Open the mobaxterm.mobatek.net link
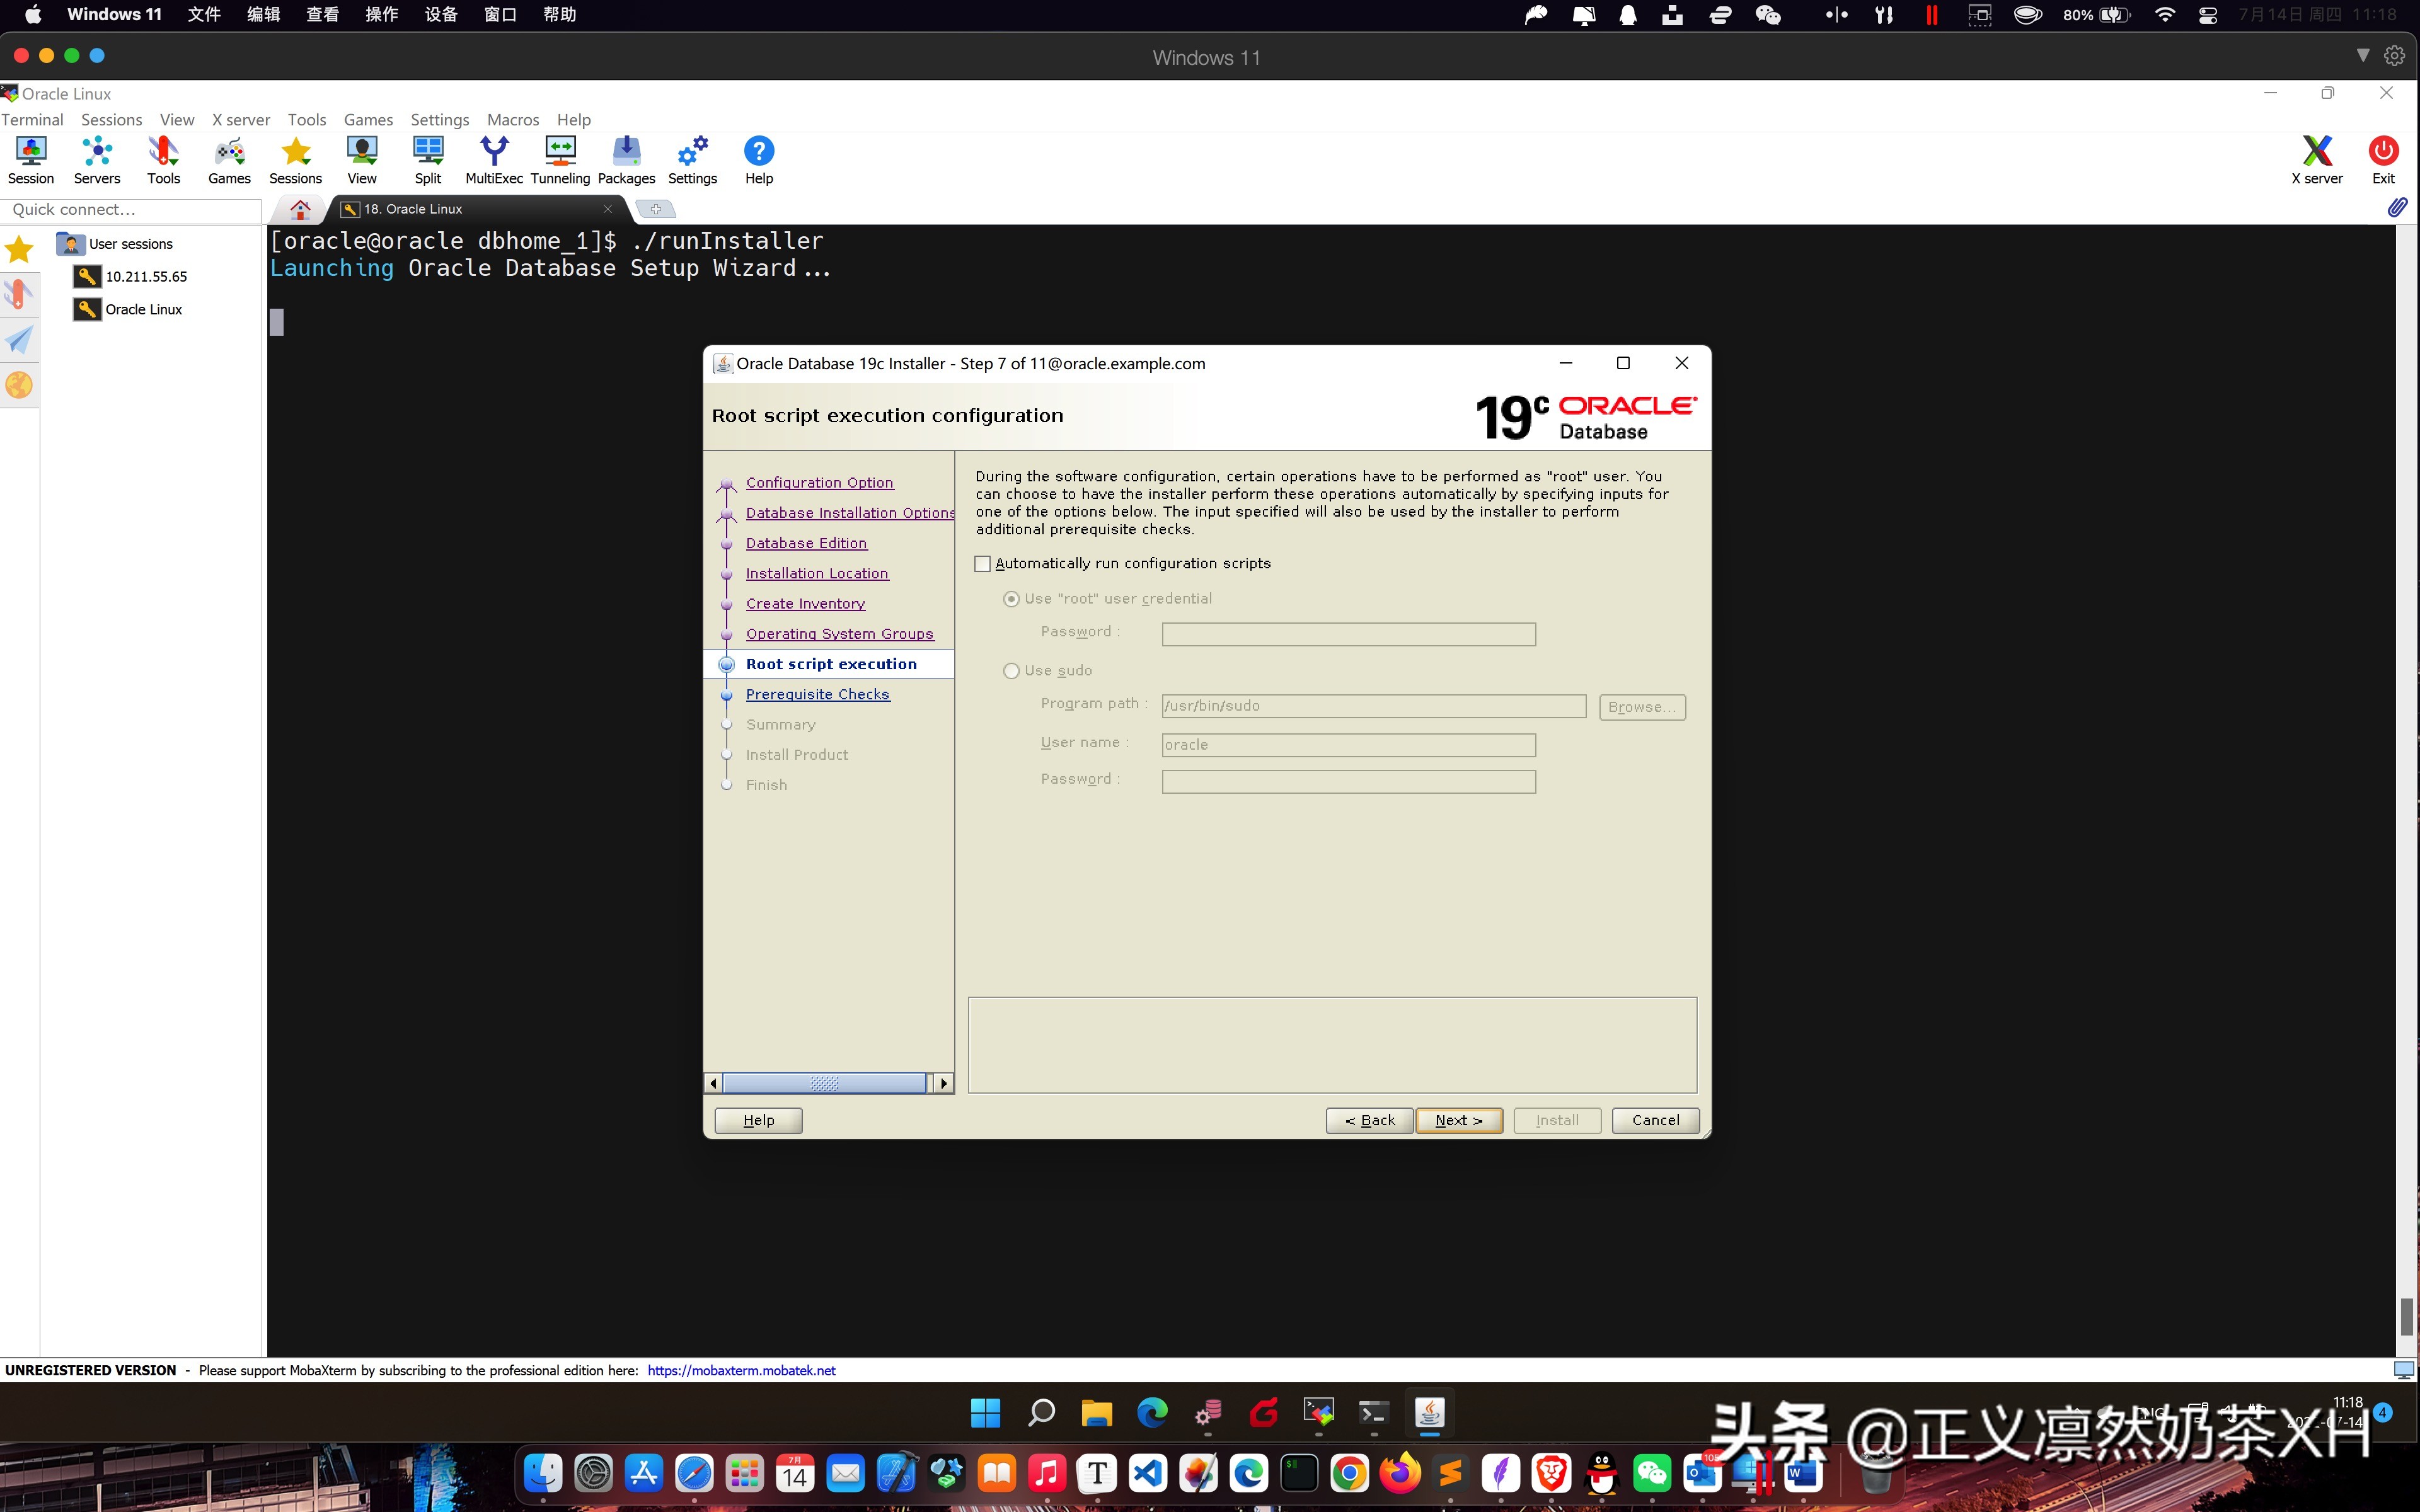This screenshot has height=1512, width=2420. point(740,1370)
